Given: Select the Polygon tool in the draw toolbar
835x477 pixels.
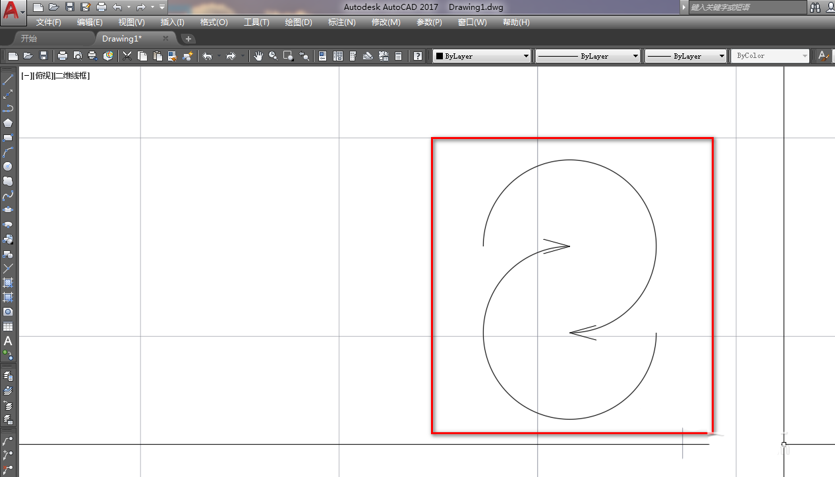Looking at the screenshot, I should click(x=8, y=123).
